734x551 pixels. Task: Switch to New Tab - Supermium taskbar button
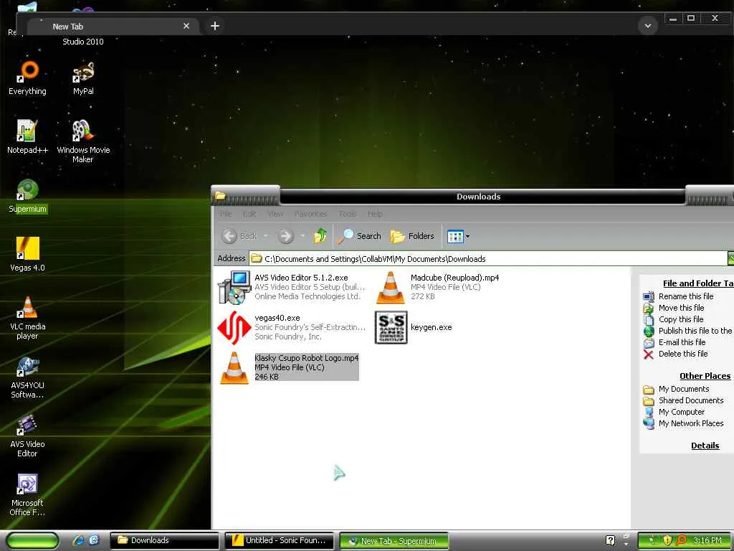coord(394,541)
